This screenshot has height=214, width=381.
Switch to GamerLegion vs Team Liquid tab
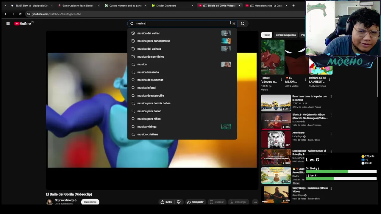pyautogui.click(x=79, y=5)
